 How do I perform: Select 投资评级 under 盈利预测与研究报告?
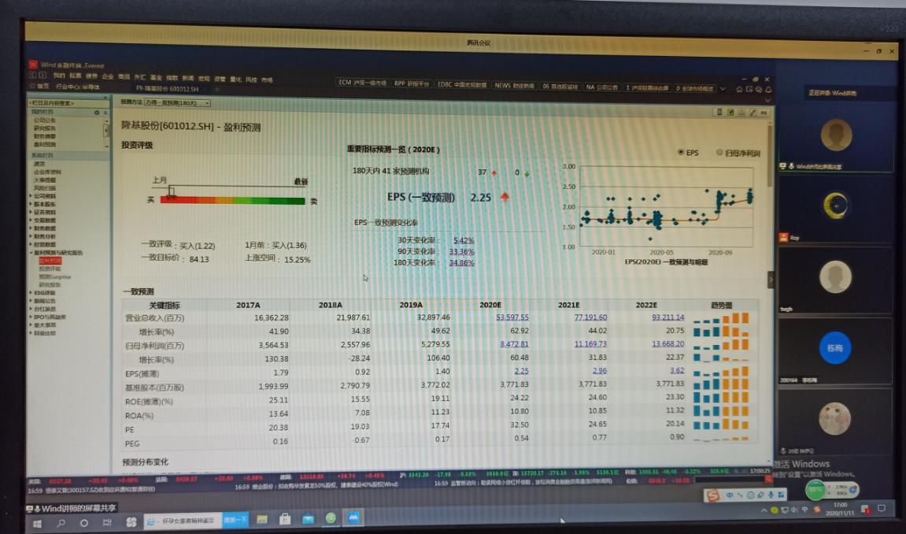[50, 269]
